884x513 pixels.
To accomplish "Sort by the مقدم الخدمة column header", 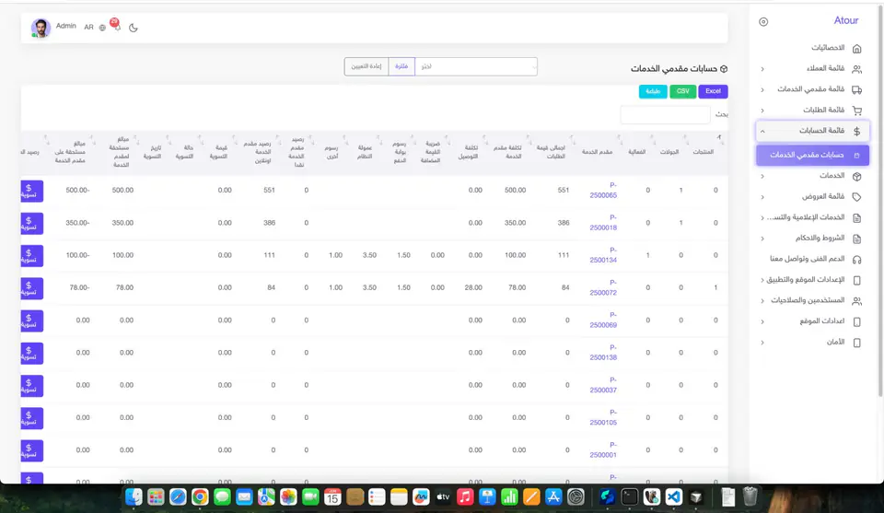I will coord(597,152).
